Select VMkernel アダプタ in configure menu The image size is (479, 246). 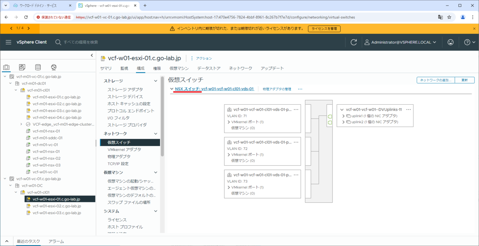124,149
